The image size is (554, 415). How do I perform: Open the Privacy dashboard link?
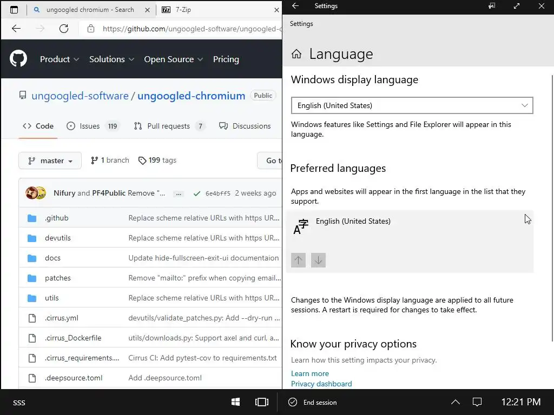[x=321, y=384]
